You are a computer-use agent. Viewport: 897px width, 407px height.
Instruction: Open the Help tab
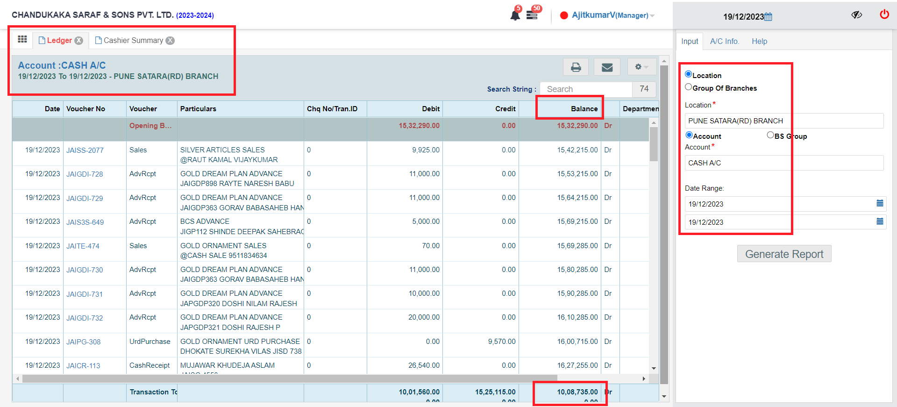pyautogui.click(x=759, y=41)
